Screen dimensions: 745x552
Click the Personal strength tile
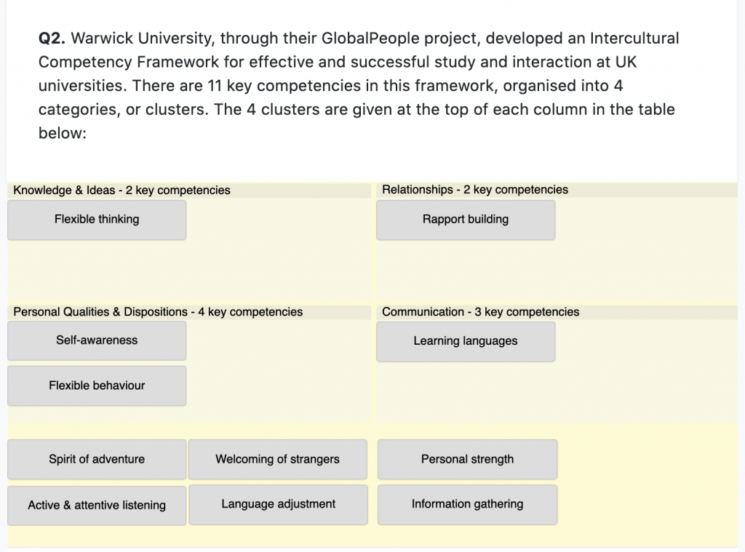[x=467, y=459]
